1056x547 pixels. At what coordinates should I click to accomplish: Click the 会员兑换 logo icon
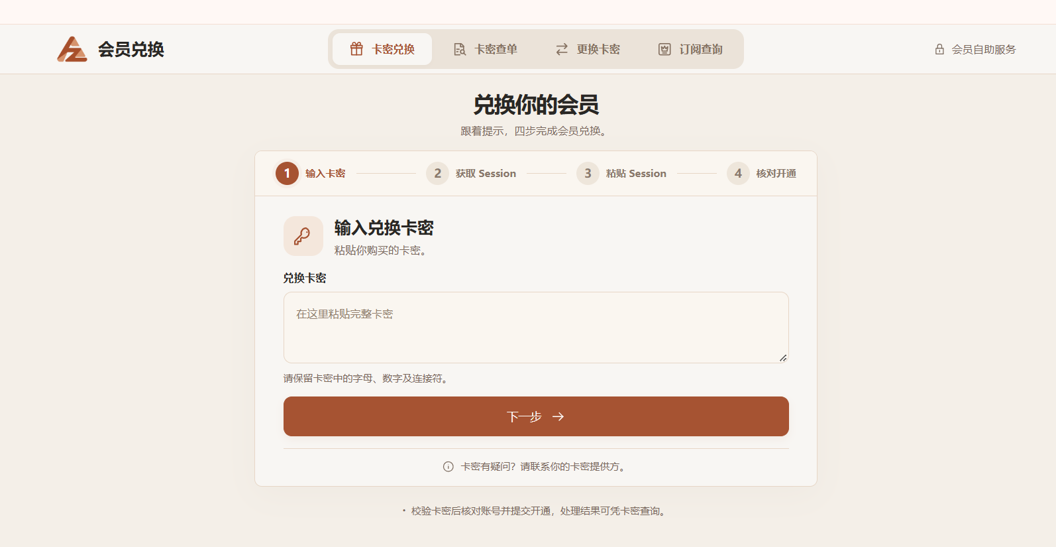(x=72, y=49)
